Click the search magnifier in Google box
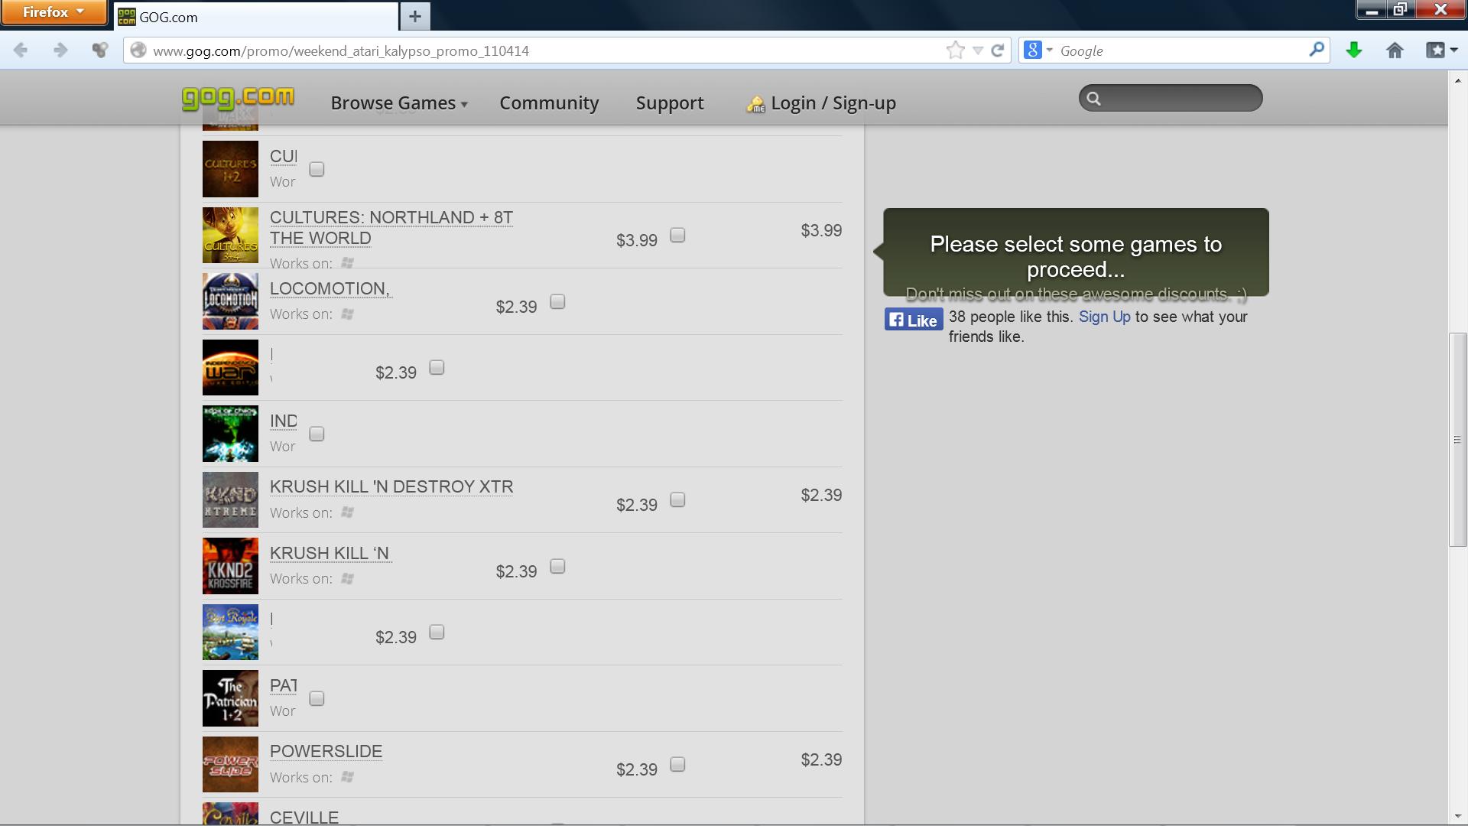The height and width of the screenshot is (826, 1468). tap(1316, 50)
